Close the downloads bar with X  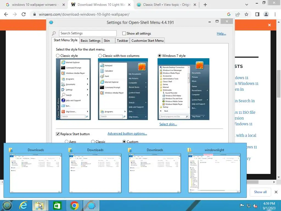(x=276, y=192)
